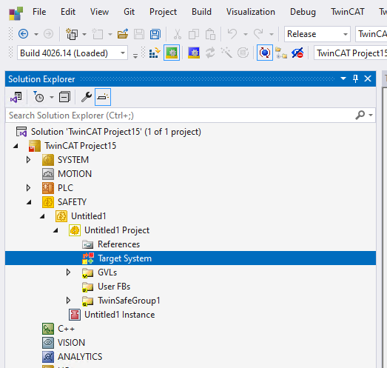Open the Project menu
The height and width of the screenshot is (368, 387).
coord(163,12)
